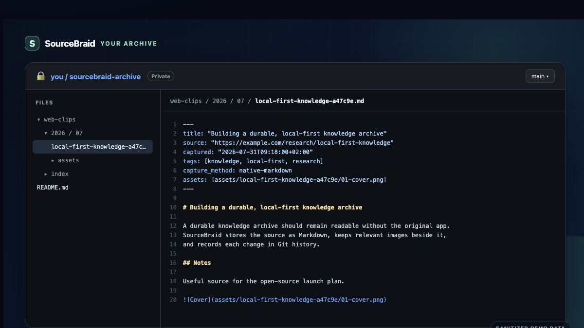Expand the index folder
The height and width of the screenshot is (328, 584).
pos(56,174)
